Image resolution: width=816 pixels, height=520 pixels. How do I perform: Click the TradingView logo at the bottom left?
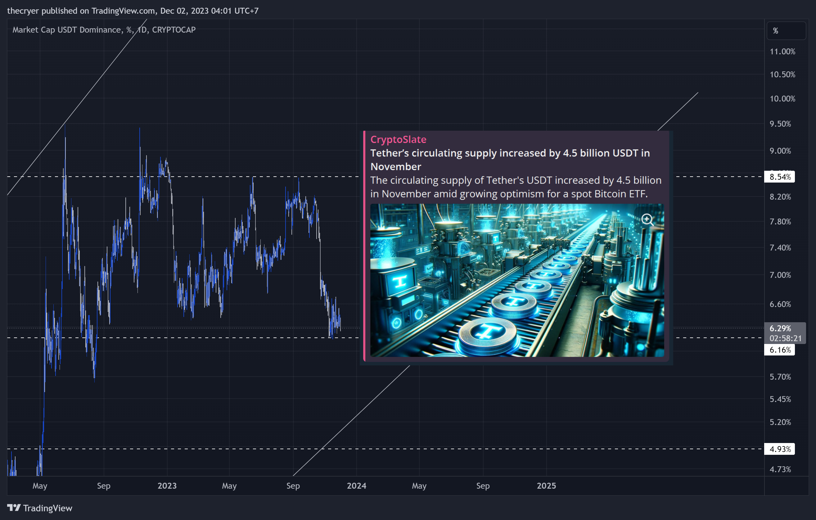click(40, 508)
